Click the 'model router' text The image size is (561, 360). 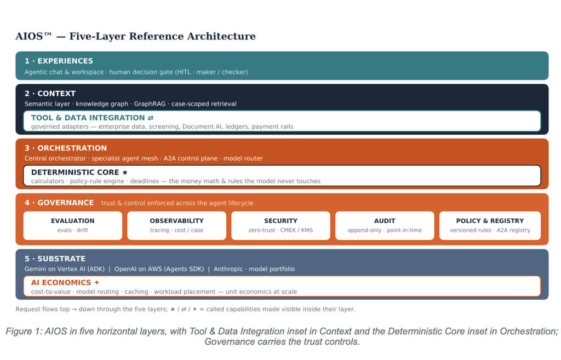[243, 159]
